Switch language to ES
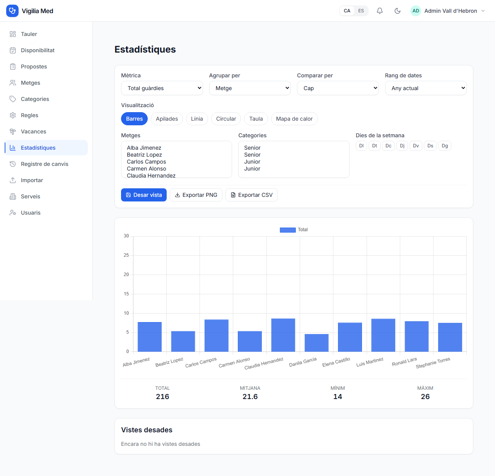 tap(361, 11)
